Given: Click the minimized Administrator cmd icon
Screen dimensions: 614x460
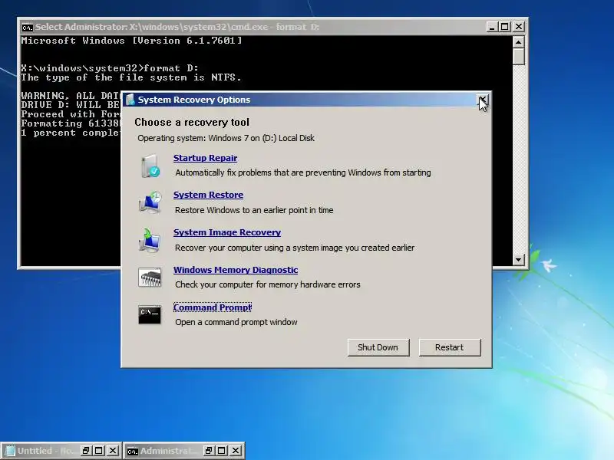Looking at the screenshot, I should point(133,452).
